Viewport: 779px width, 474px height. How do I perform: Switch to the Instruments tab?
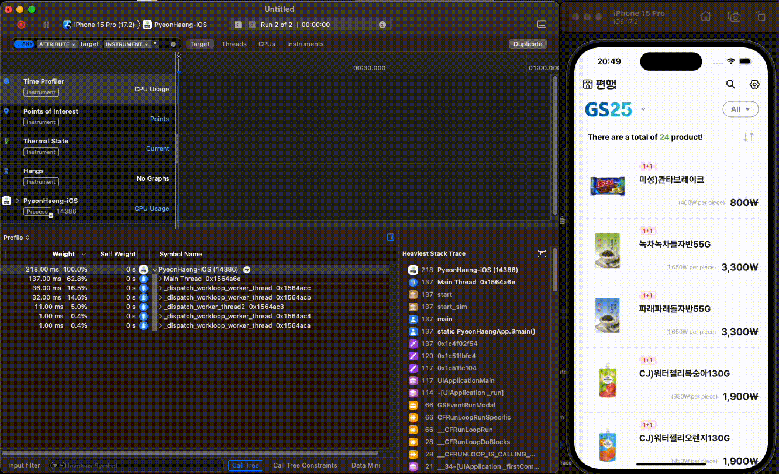click(305, 44)
